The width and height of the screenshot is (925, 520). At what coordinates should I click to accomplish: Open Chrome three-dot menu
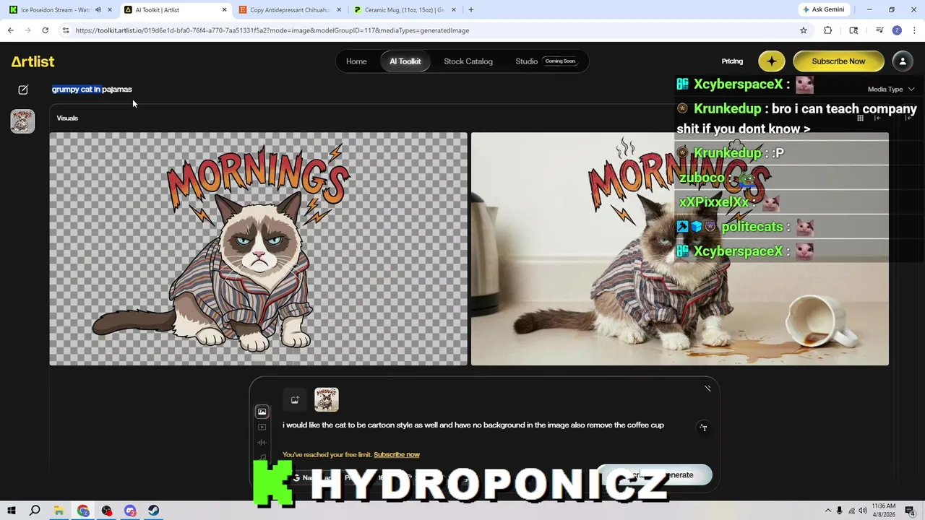(x=914, y=30)
